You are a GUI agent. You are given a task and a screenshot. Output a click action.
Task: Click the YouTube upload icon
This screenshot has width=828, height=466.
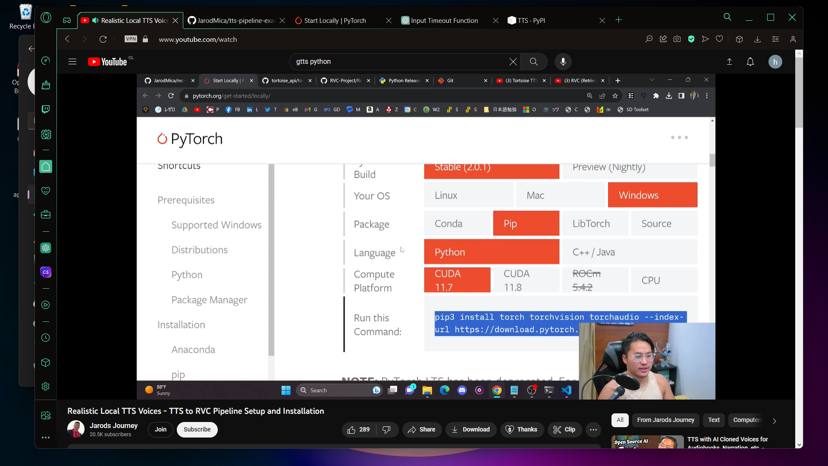[729, 62]
